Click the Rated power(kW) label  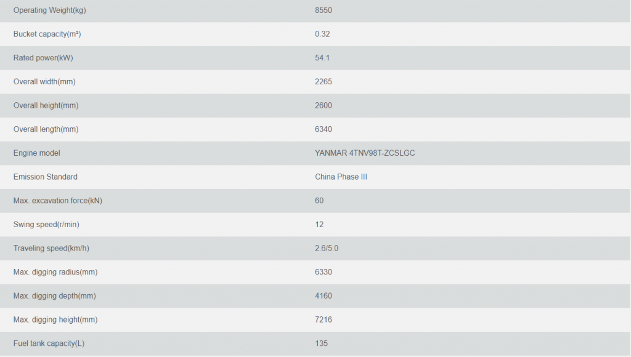pyautogui.click(x=43, y=58)
